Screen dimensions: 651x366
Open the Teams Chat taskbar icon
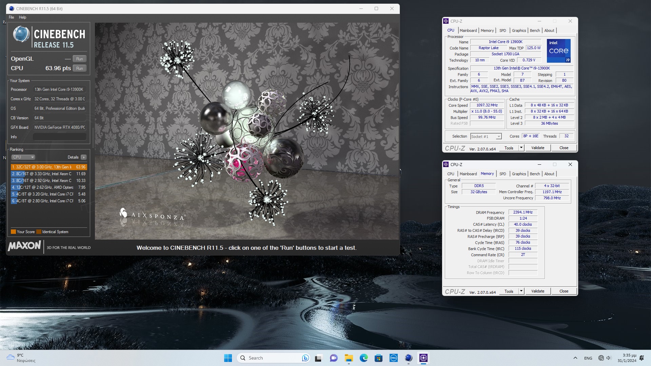point(334,358)
